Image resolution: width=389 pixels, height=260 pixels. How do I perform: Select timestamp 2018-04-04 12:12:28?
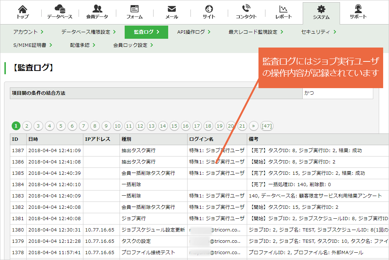(x=54, y=241)
